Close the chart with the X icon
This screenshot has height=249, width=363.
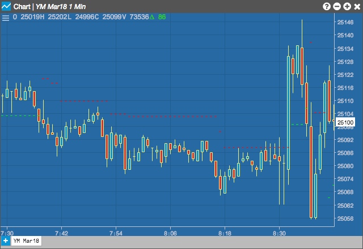pyautogui.click(x=357, y=6)
